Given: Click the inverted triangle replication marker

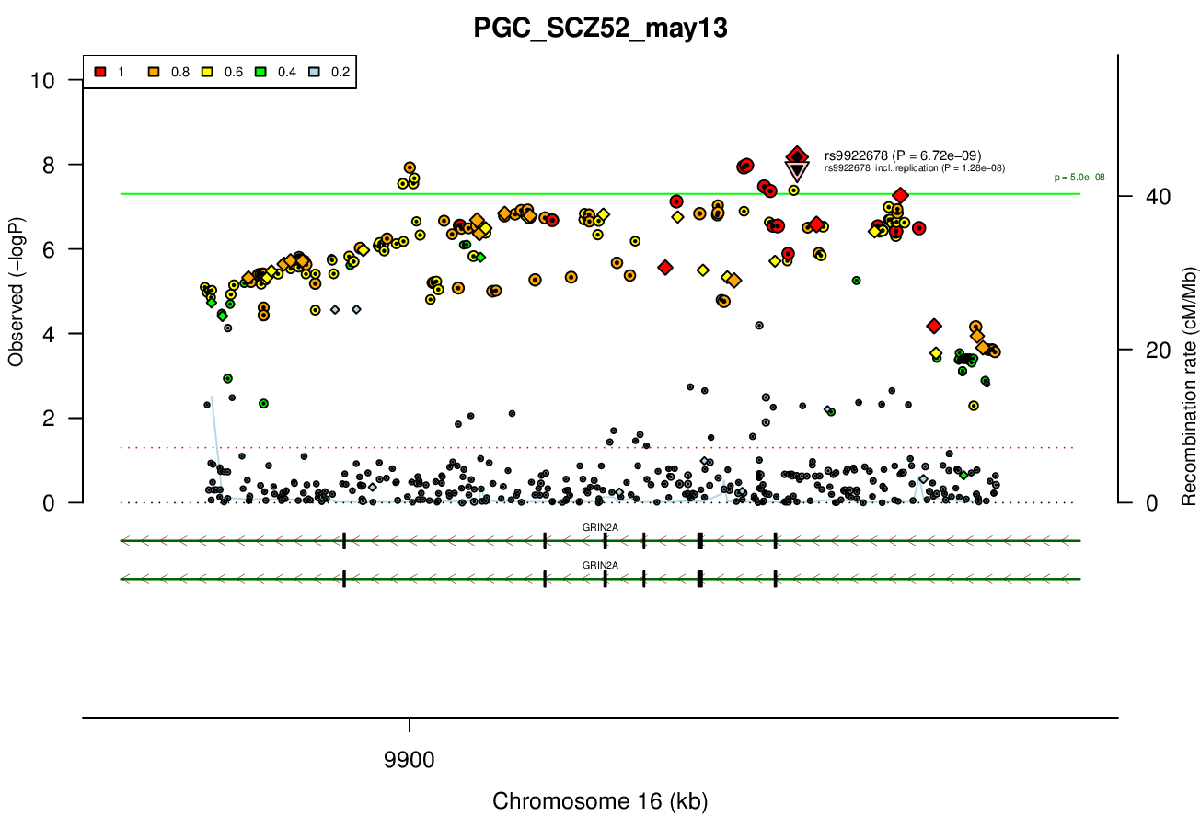Looking at the screenshot, I should (796, 172).
